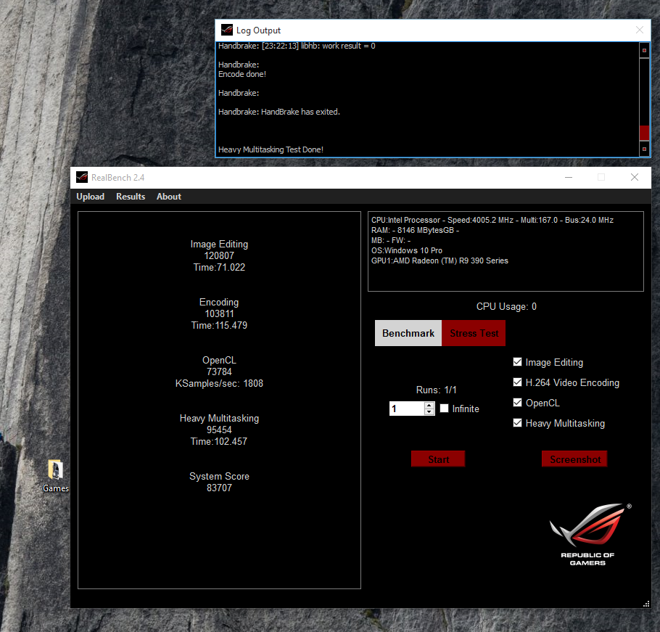Click the System Score 83707 value
Viewport: 660px width, 632px height.
(219, 488)
